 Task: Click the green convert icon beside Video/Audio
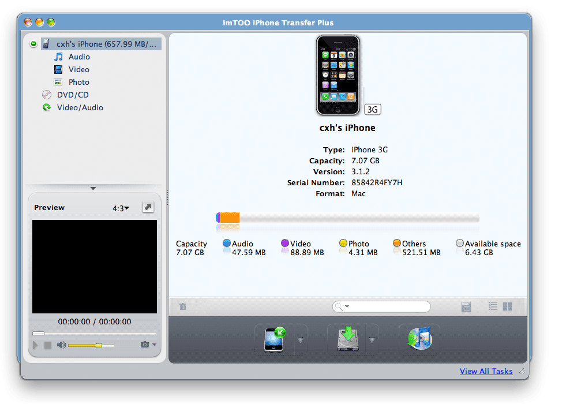pos(47,107)
